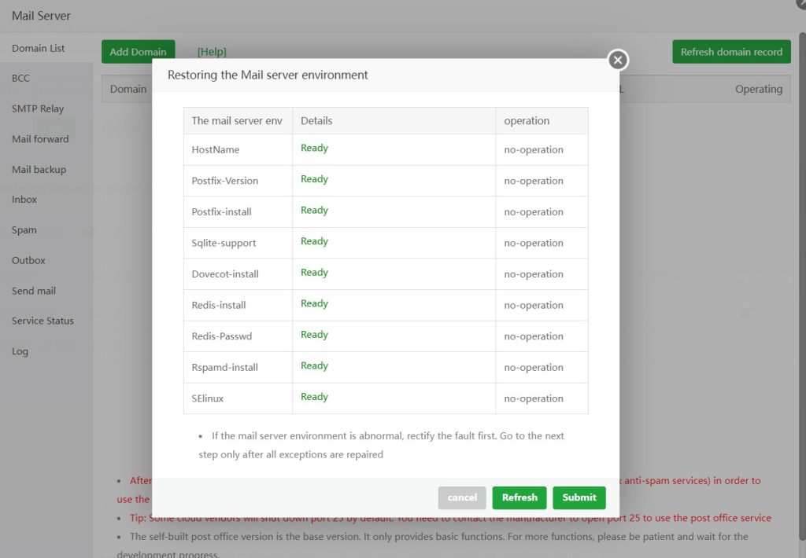Open the Mail forward page

[x=40, y=139]
